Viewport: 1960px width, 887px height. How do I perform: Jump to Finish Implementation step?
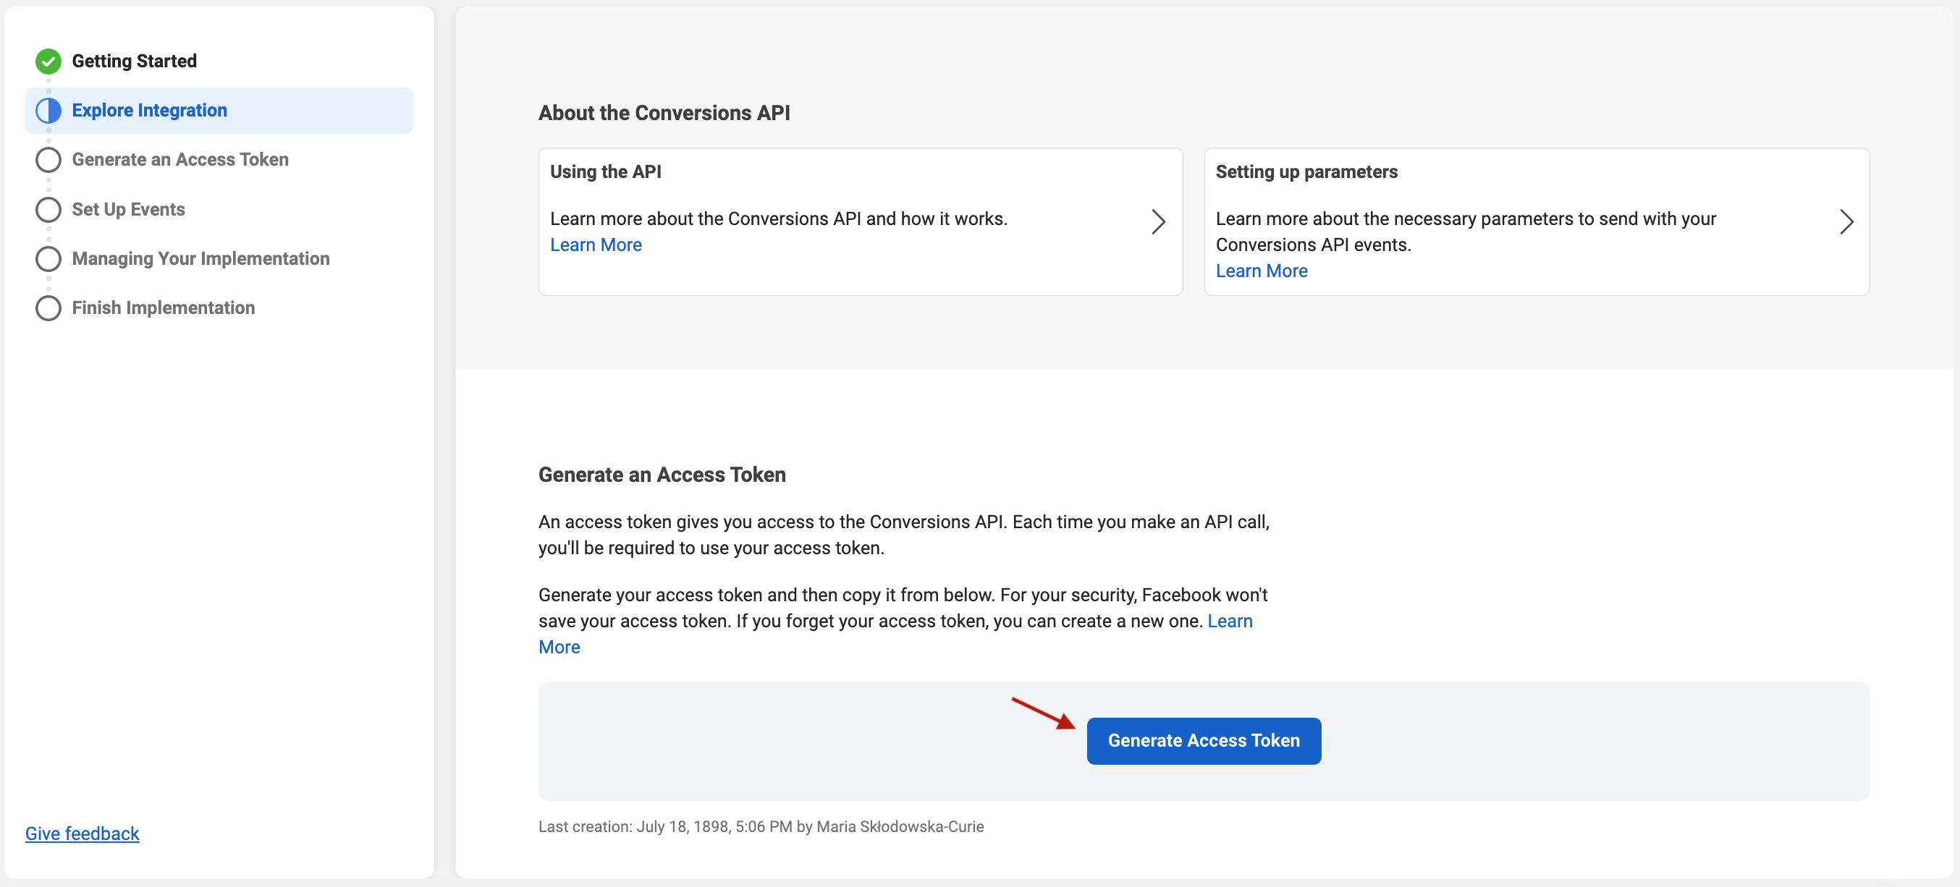[164, 308]
